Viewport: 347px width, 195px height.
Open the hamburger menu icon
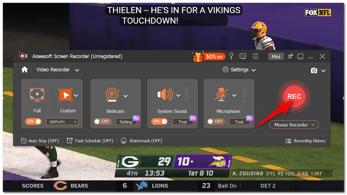tap(255, 56)
